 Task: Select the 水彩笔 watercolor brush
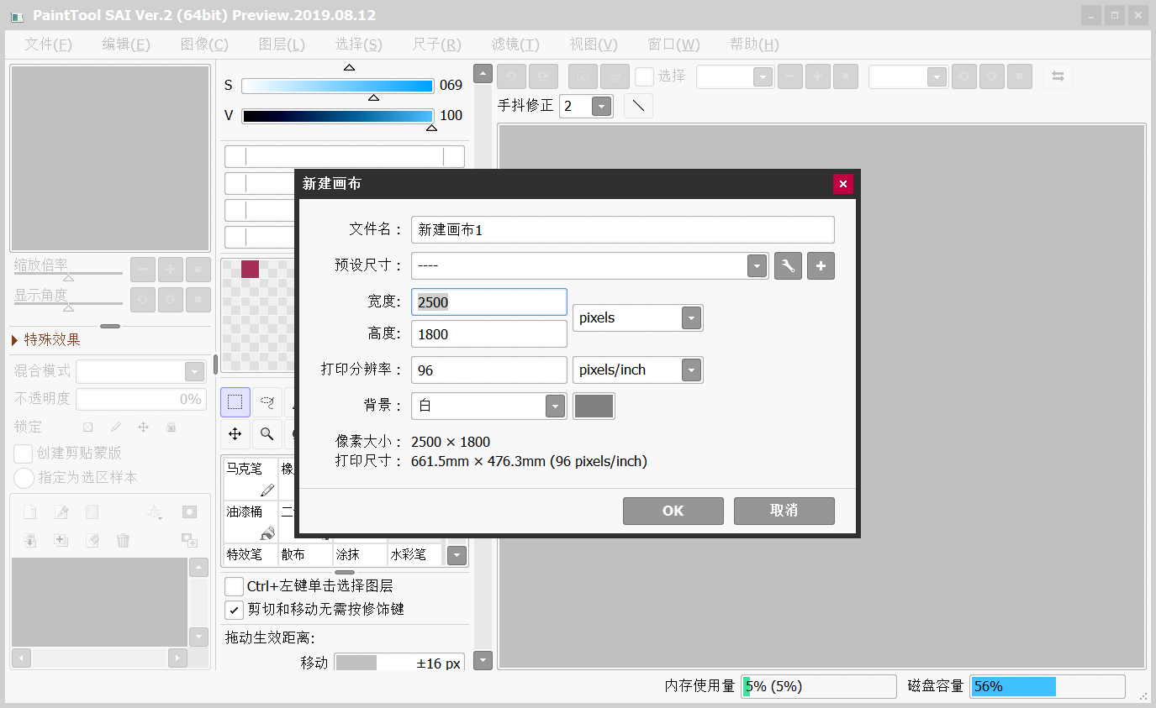(414, 554)
